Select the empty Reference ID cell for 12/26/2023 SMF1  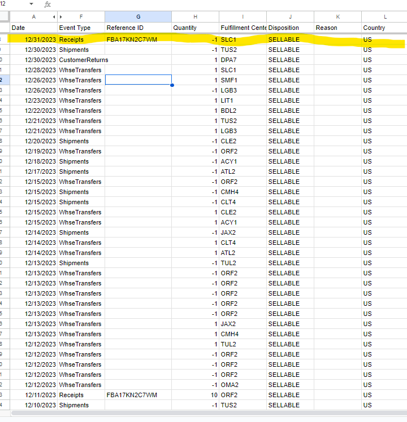(x=138, y=80)
